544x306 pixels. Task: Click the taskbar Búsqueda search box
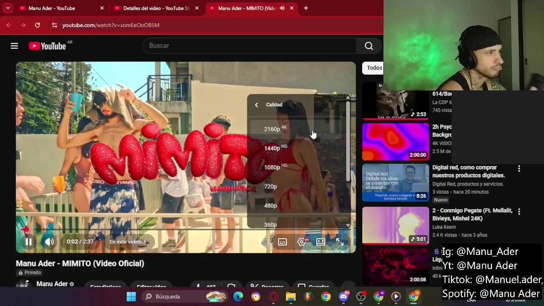point(184,297)
